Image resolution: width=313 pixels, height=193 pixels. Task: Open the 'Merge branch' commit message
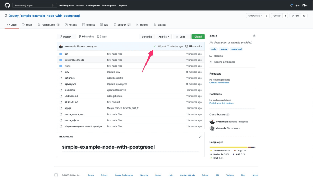pyautogui.click(x=123, y=108)
